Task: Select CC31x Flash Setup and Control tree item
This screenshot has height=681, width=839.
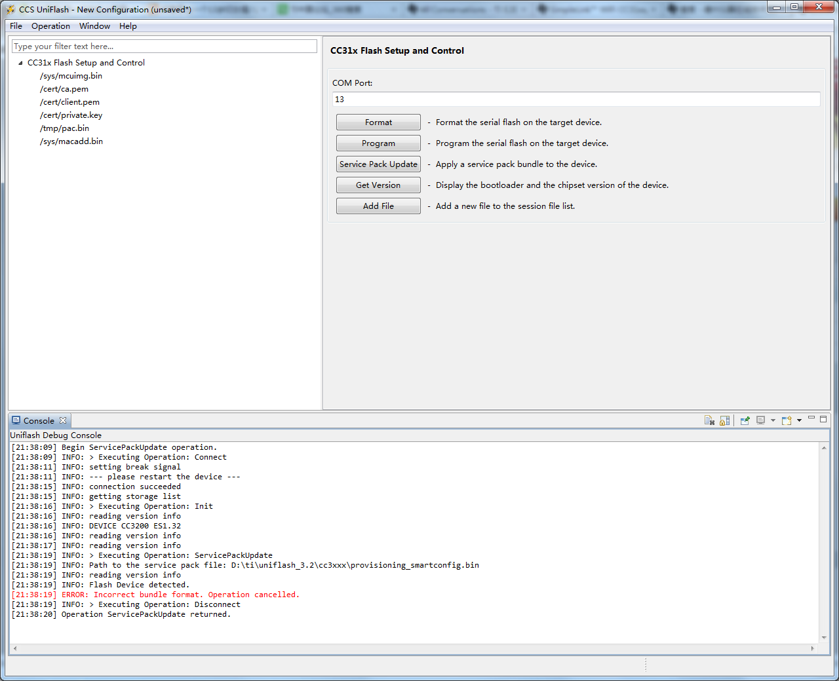Action: pyautogui.click(x=86, y=63)
